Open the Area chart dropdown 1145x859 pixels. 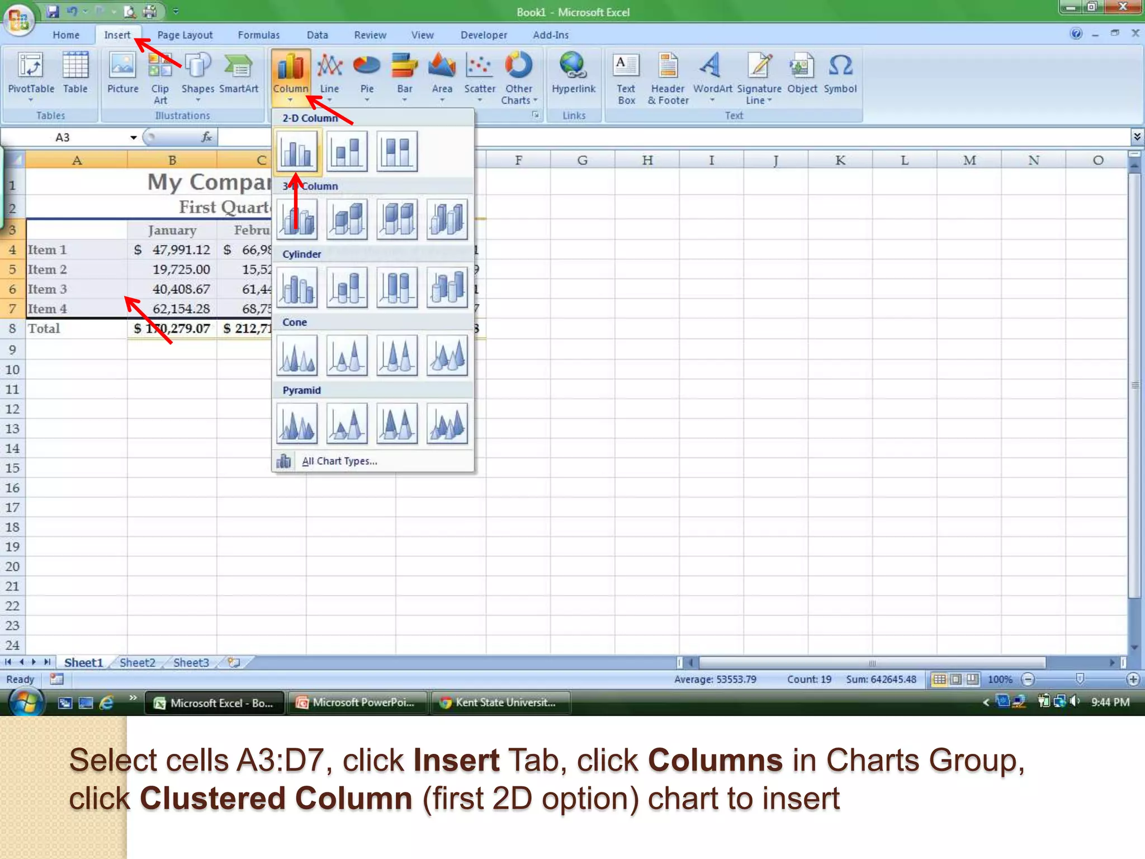tap(442, 77)
